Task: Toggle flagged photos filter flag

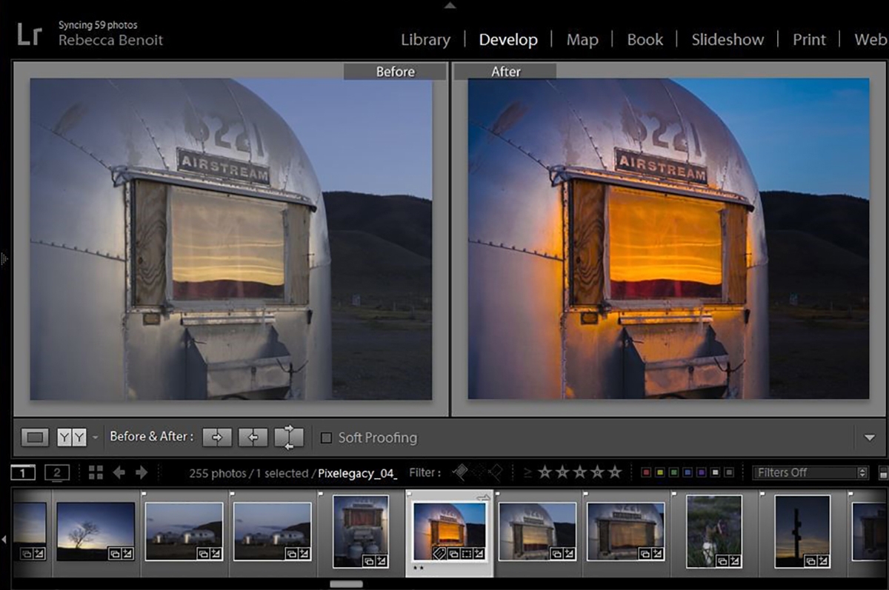Action: coord(461,471)
